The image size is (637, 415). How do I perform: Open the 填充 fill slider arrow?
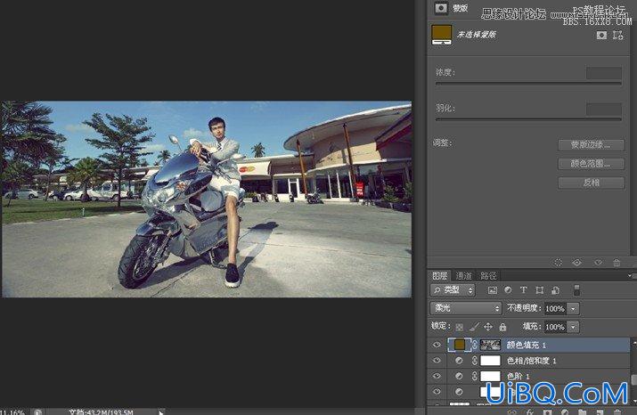[x=573, y=327]
